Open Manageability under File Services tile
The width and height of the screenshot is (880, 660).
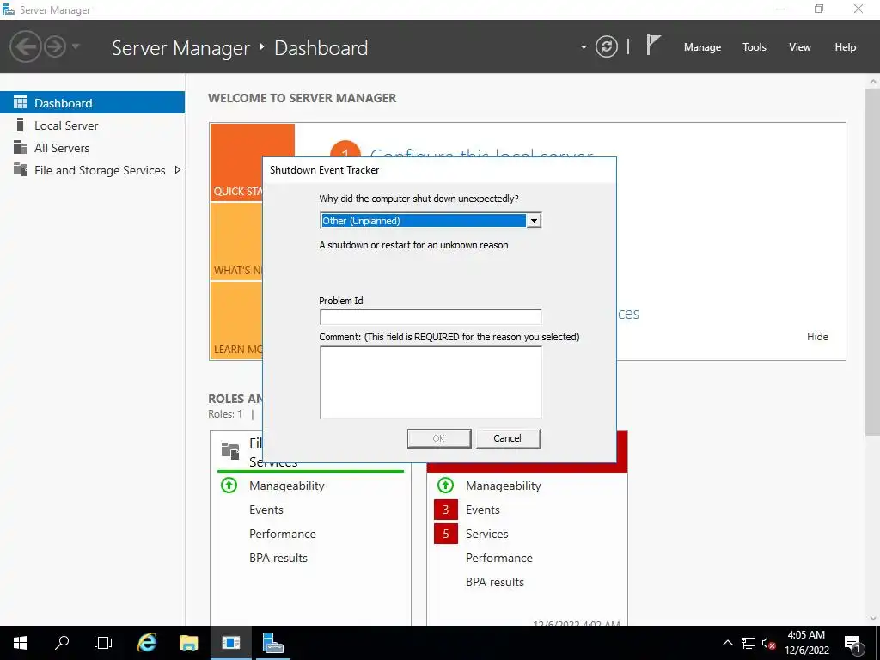pos(287,486)
